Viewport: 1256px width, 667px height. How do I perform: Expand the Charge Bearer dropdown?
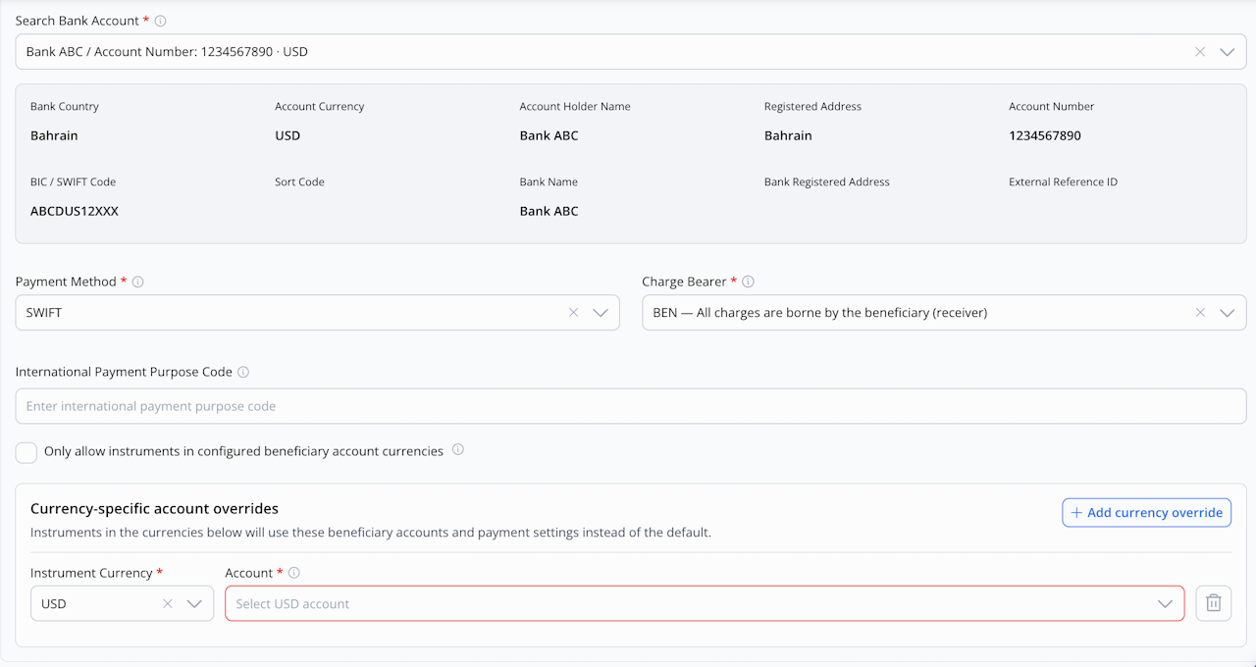pos(1227,313)
